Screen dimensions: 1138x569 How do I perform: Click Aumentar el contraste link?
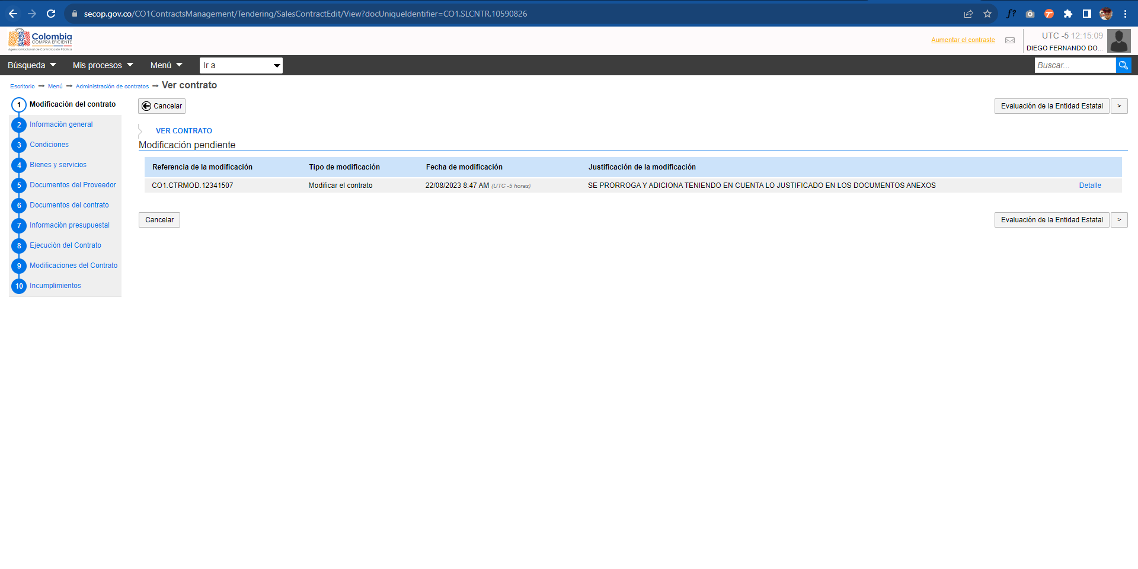[963, 40]
